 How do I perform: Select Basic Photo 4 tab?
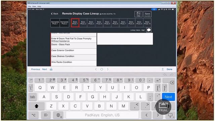point(99,23)
